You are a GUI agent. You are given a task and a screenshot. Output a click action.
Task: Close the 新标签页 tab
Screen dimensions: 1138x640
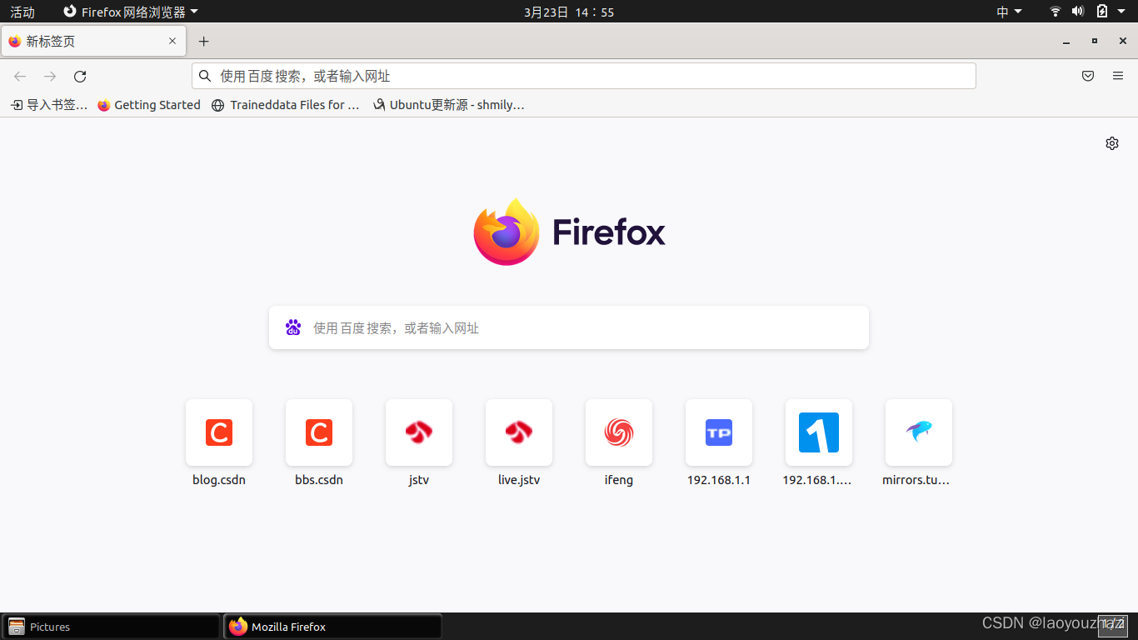172,41
